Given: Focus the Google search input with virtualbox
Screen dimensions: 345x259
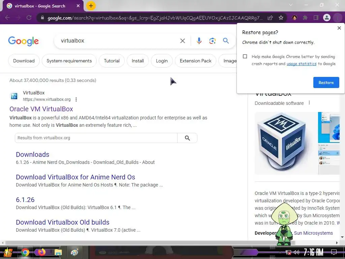Looking at the screenshot, I should [119, 41].
